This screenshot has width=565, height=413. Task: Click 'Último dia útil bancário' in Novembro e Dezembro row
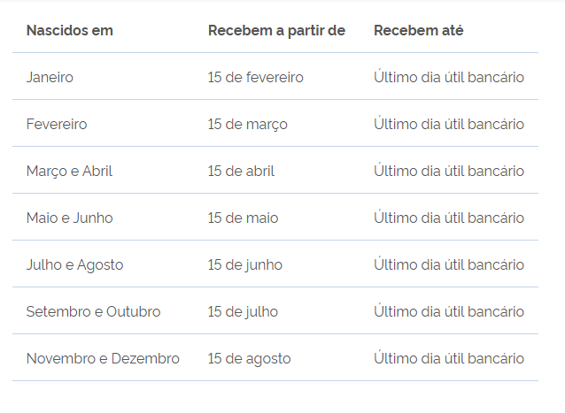point(448,359)
